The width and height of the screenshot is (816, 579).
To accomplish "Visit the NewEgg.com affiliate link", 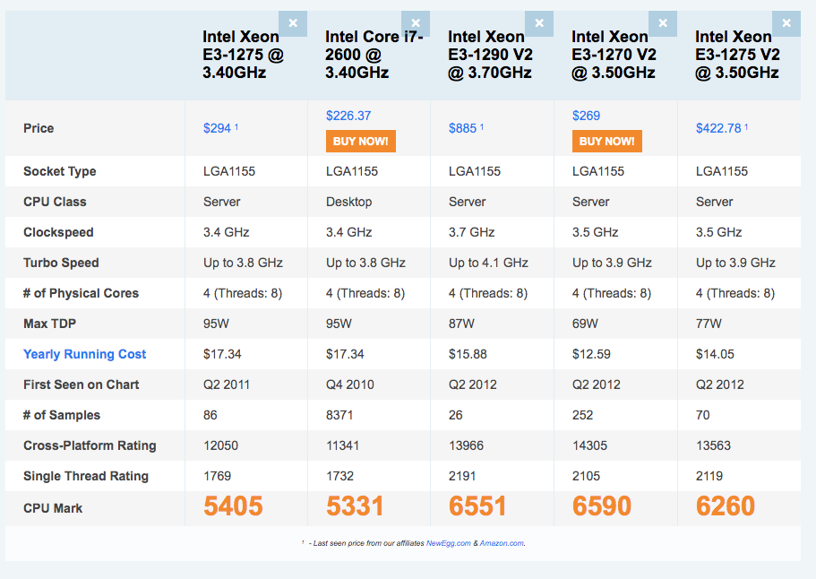I will (448, 542).
